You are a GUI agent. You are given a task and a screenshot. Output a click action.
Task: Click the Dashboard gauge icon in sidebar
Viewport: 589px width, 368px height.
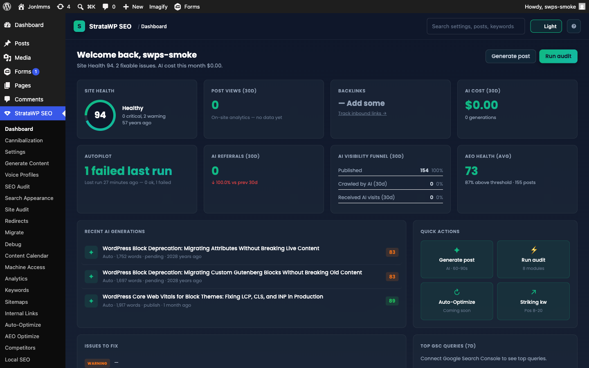[x=7, y=25]
